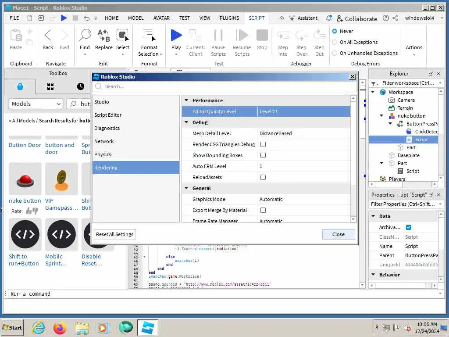Open the Toolbox Inventory grid tab

coord(50,86)
